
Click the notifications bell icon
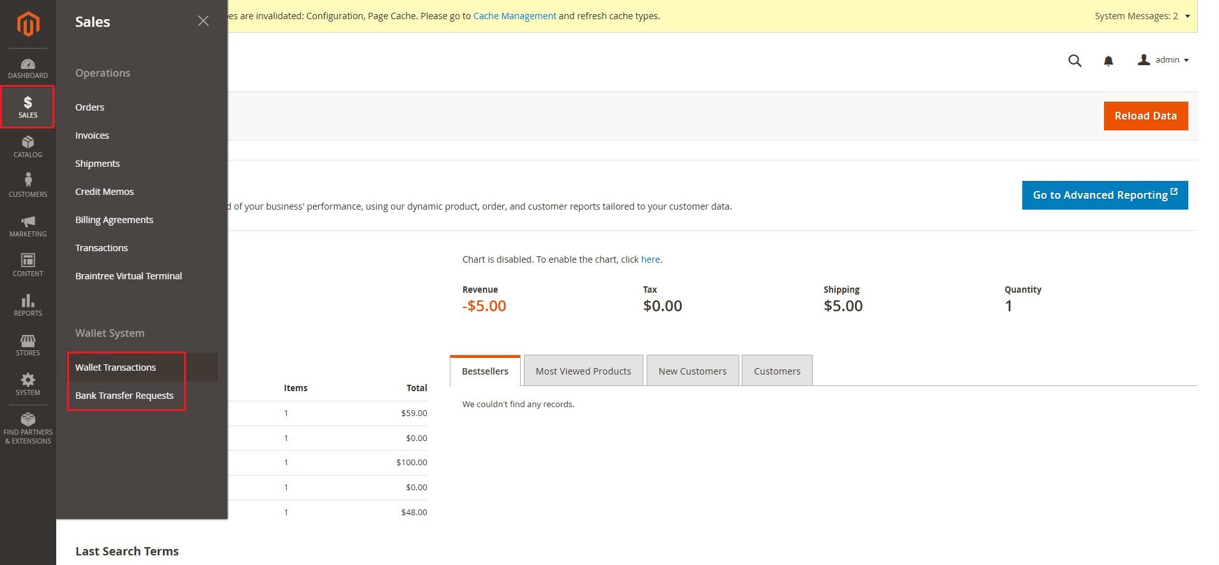tap(1108, 61)
